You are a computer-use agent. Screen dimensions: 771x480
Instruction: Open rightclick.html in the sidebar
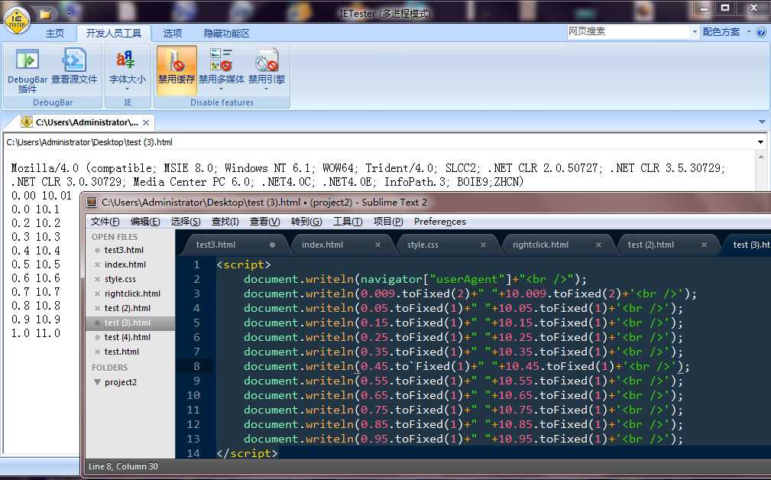[x=132, y=293]
